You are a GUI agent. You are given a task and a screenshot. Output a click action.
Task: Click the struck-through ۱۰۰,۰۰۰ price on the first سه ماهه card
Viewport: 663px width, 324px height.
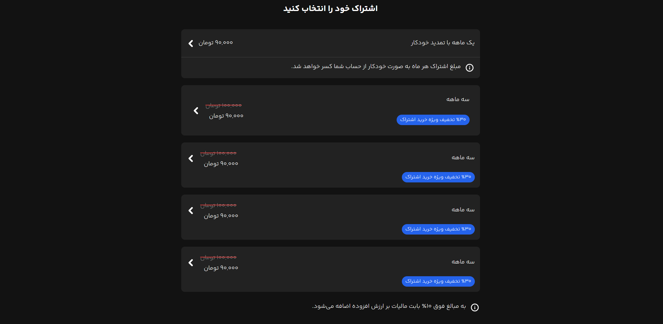(x=224, y=105)
